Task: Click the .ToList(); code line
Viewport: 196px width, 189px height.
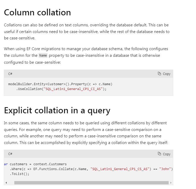Action: (x=19, y=174)
